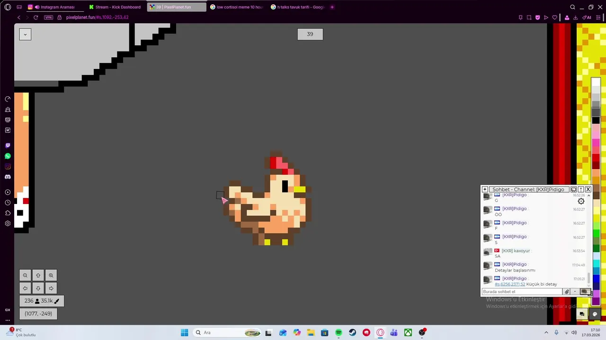This screenshot has height=340, width=606.
Task: Open chat channel selector 'Sohbet - Channel: [KXR]Pidigo'
Action: [528, 189]
